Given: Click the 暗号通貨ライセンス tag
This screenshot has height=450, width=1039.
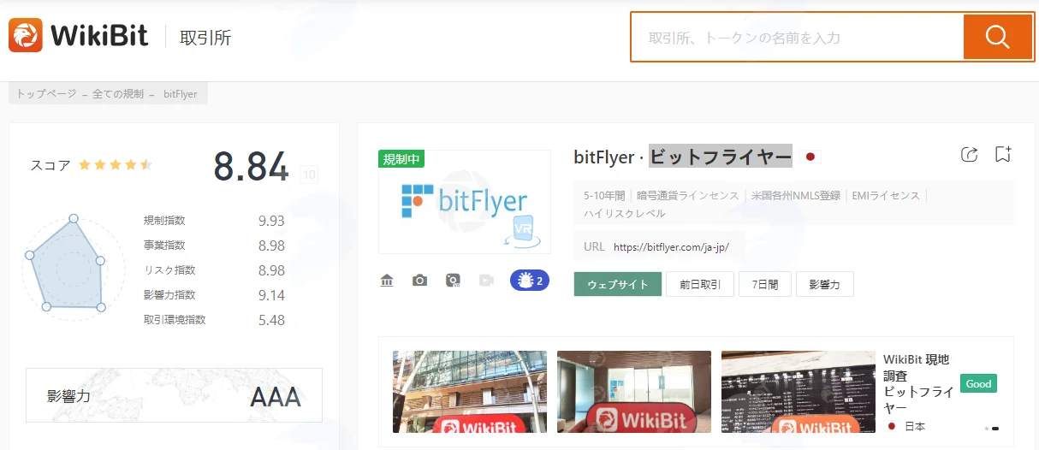Looking at the screenshot, I should pos(687,195).
